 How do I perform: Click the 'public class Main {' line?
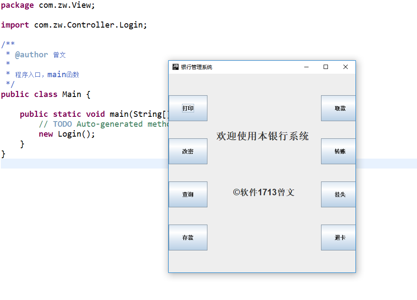[x=46, y=94]
